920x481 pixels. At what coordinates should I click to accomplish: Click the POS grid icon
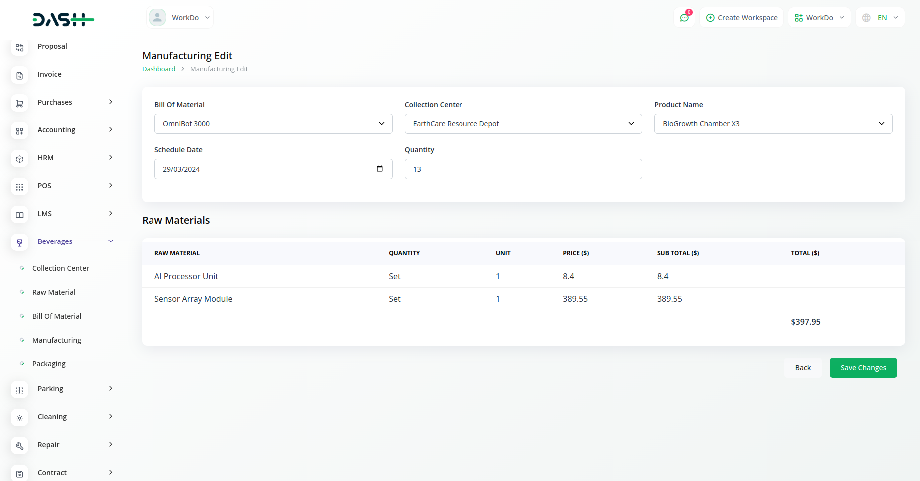click(x=20, y=187)
